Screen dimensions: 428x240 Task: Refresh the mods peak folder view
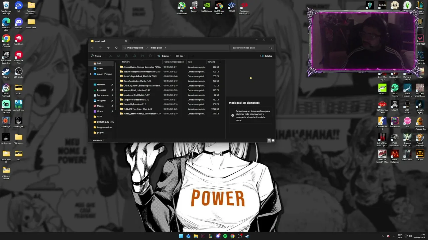pyautogui.click(x=116, y=48)
